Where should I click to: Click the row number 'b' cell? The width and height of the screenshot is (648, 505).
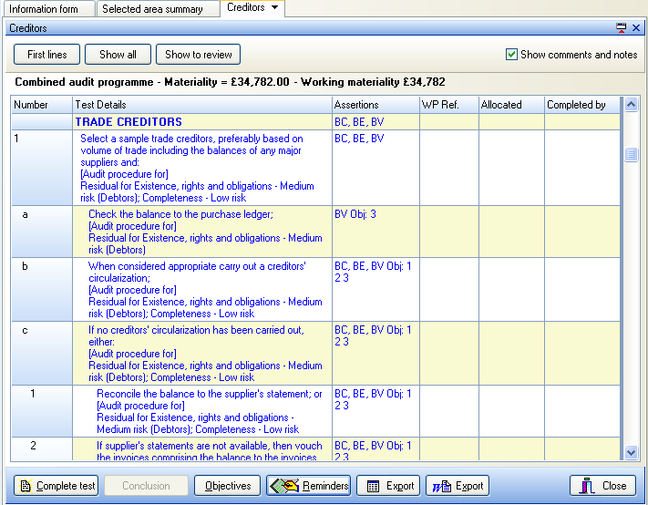pos(42,290)
